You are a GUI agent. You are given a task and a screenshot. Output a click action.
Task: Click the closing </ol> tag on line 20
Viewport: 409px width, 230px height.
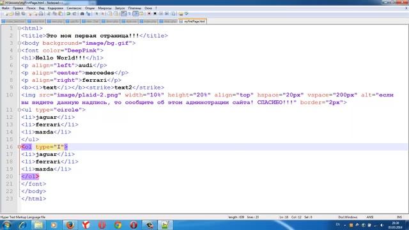30,176
